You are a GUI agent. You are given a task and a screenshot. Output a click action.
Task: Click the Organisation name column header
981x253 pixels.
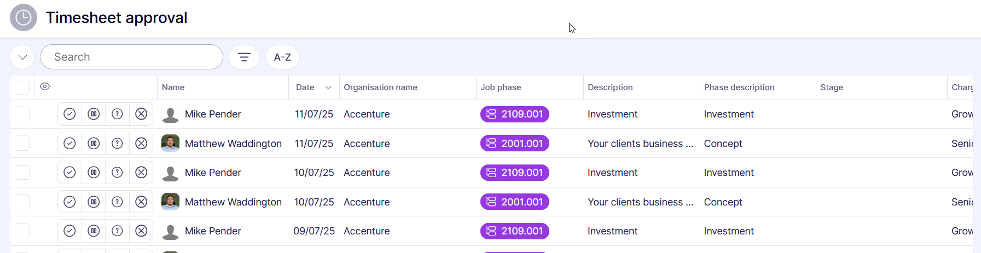click(x=380, y=87)
